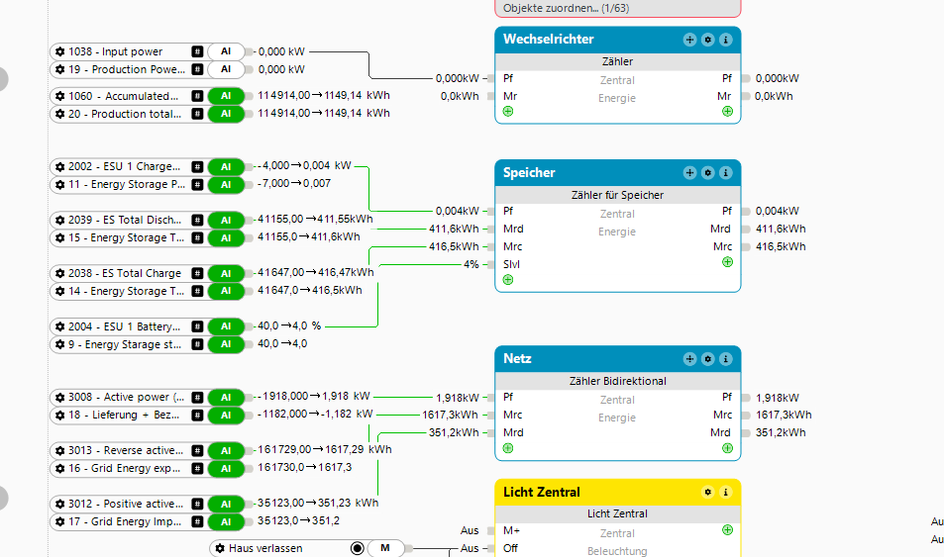Add input with green plus on Wechselrichter left side
Screen dimensions: 944x557
pyautogui.click(x=508, y=111)
